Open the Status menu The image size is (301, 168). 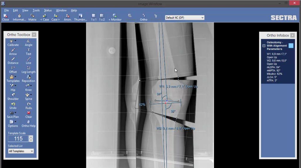[48, 10]
